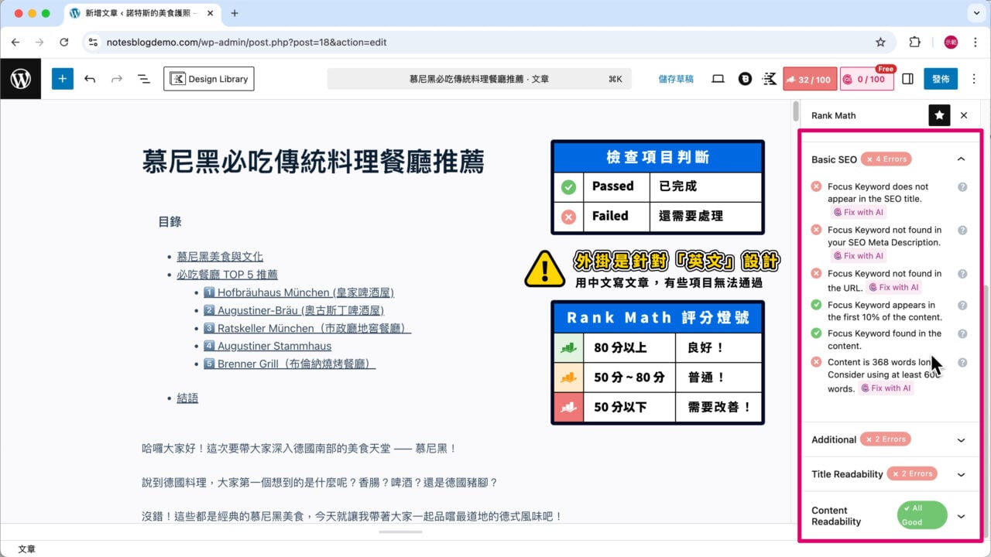Image resolution: width=991 pixels, height=557 pixels.
Task: Open the Document Overview outline icon
Action: tap(142, 78)
